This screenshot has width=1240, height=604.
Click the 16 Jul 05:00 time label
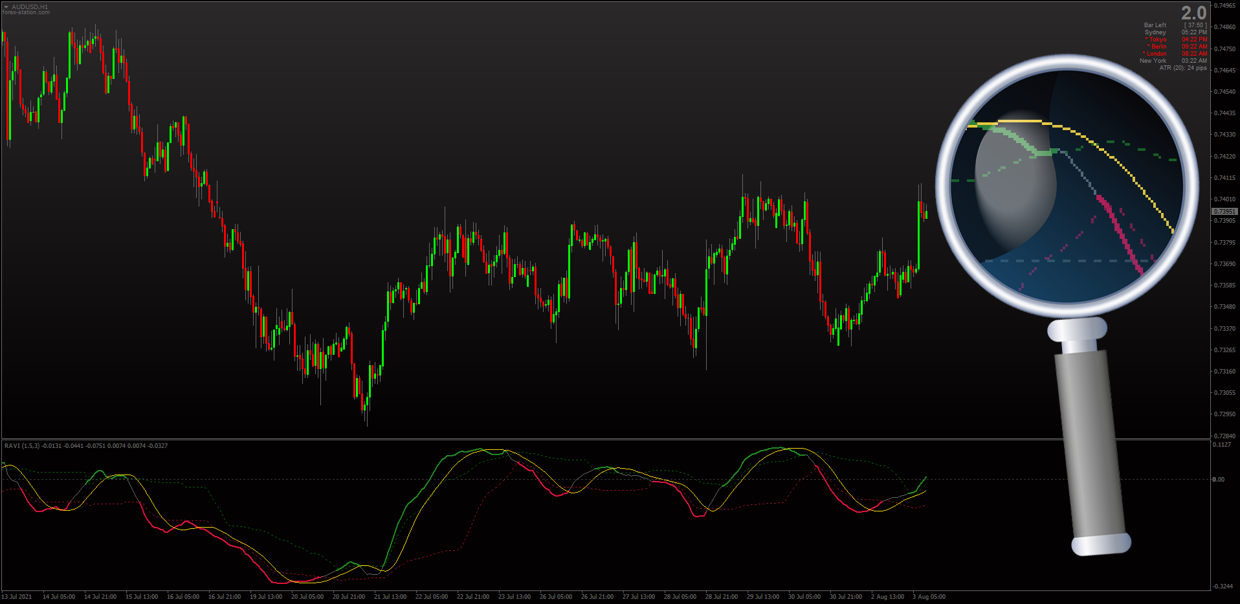[x=183, y=597]
